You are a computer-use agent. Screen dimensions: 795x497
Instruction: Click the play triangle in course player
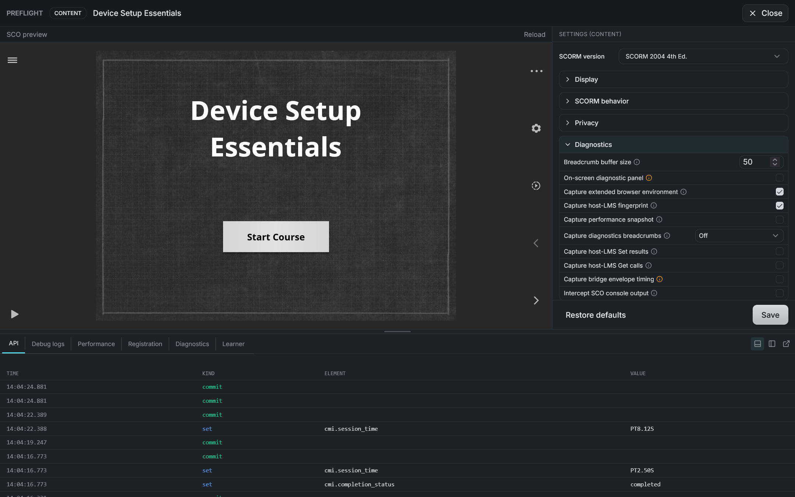click(x=14, y=314)
